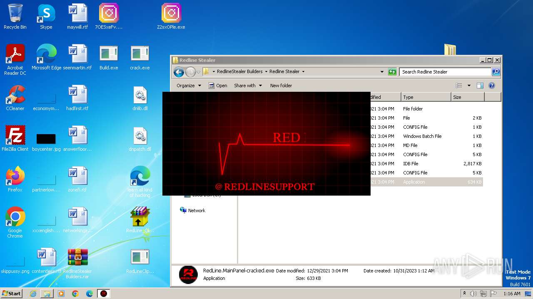Open the address bar history dropdown
Screen dimensions: 533x299
(382, 72)
